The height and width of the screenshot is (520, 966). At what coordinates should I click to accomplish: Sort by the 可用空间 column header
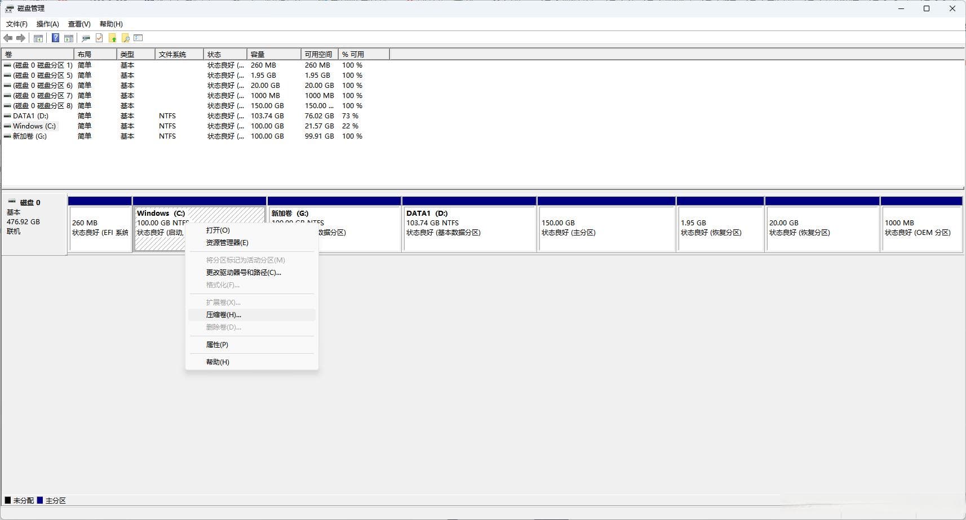(320, 54)
